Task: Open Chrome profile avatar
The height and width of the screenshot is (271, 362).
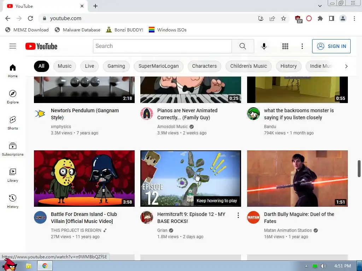Action: pos(343,18)
